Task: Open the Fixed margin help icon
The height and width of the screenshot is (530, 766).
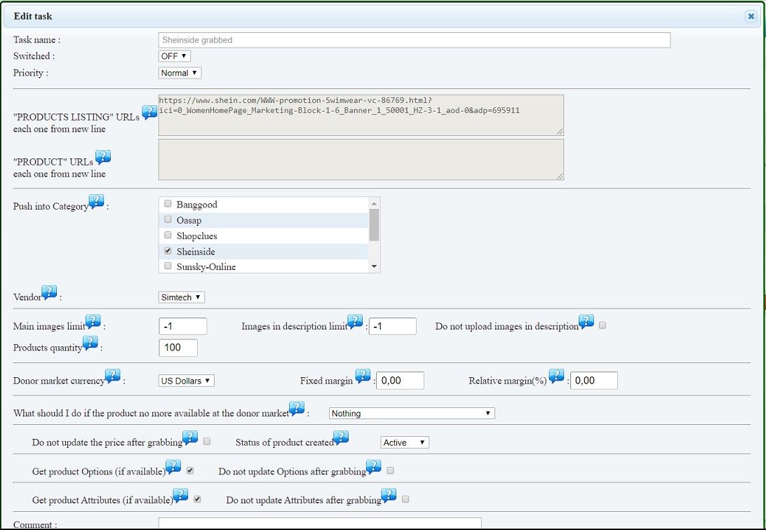Action: pos(363,376)
